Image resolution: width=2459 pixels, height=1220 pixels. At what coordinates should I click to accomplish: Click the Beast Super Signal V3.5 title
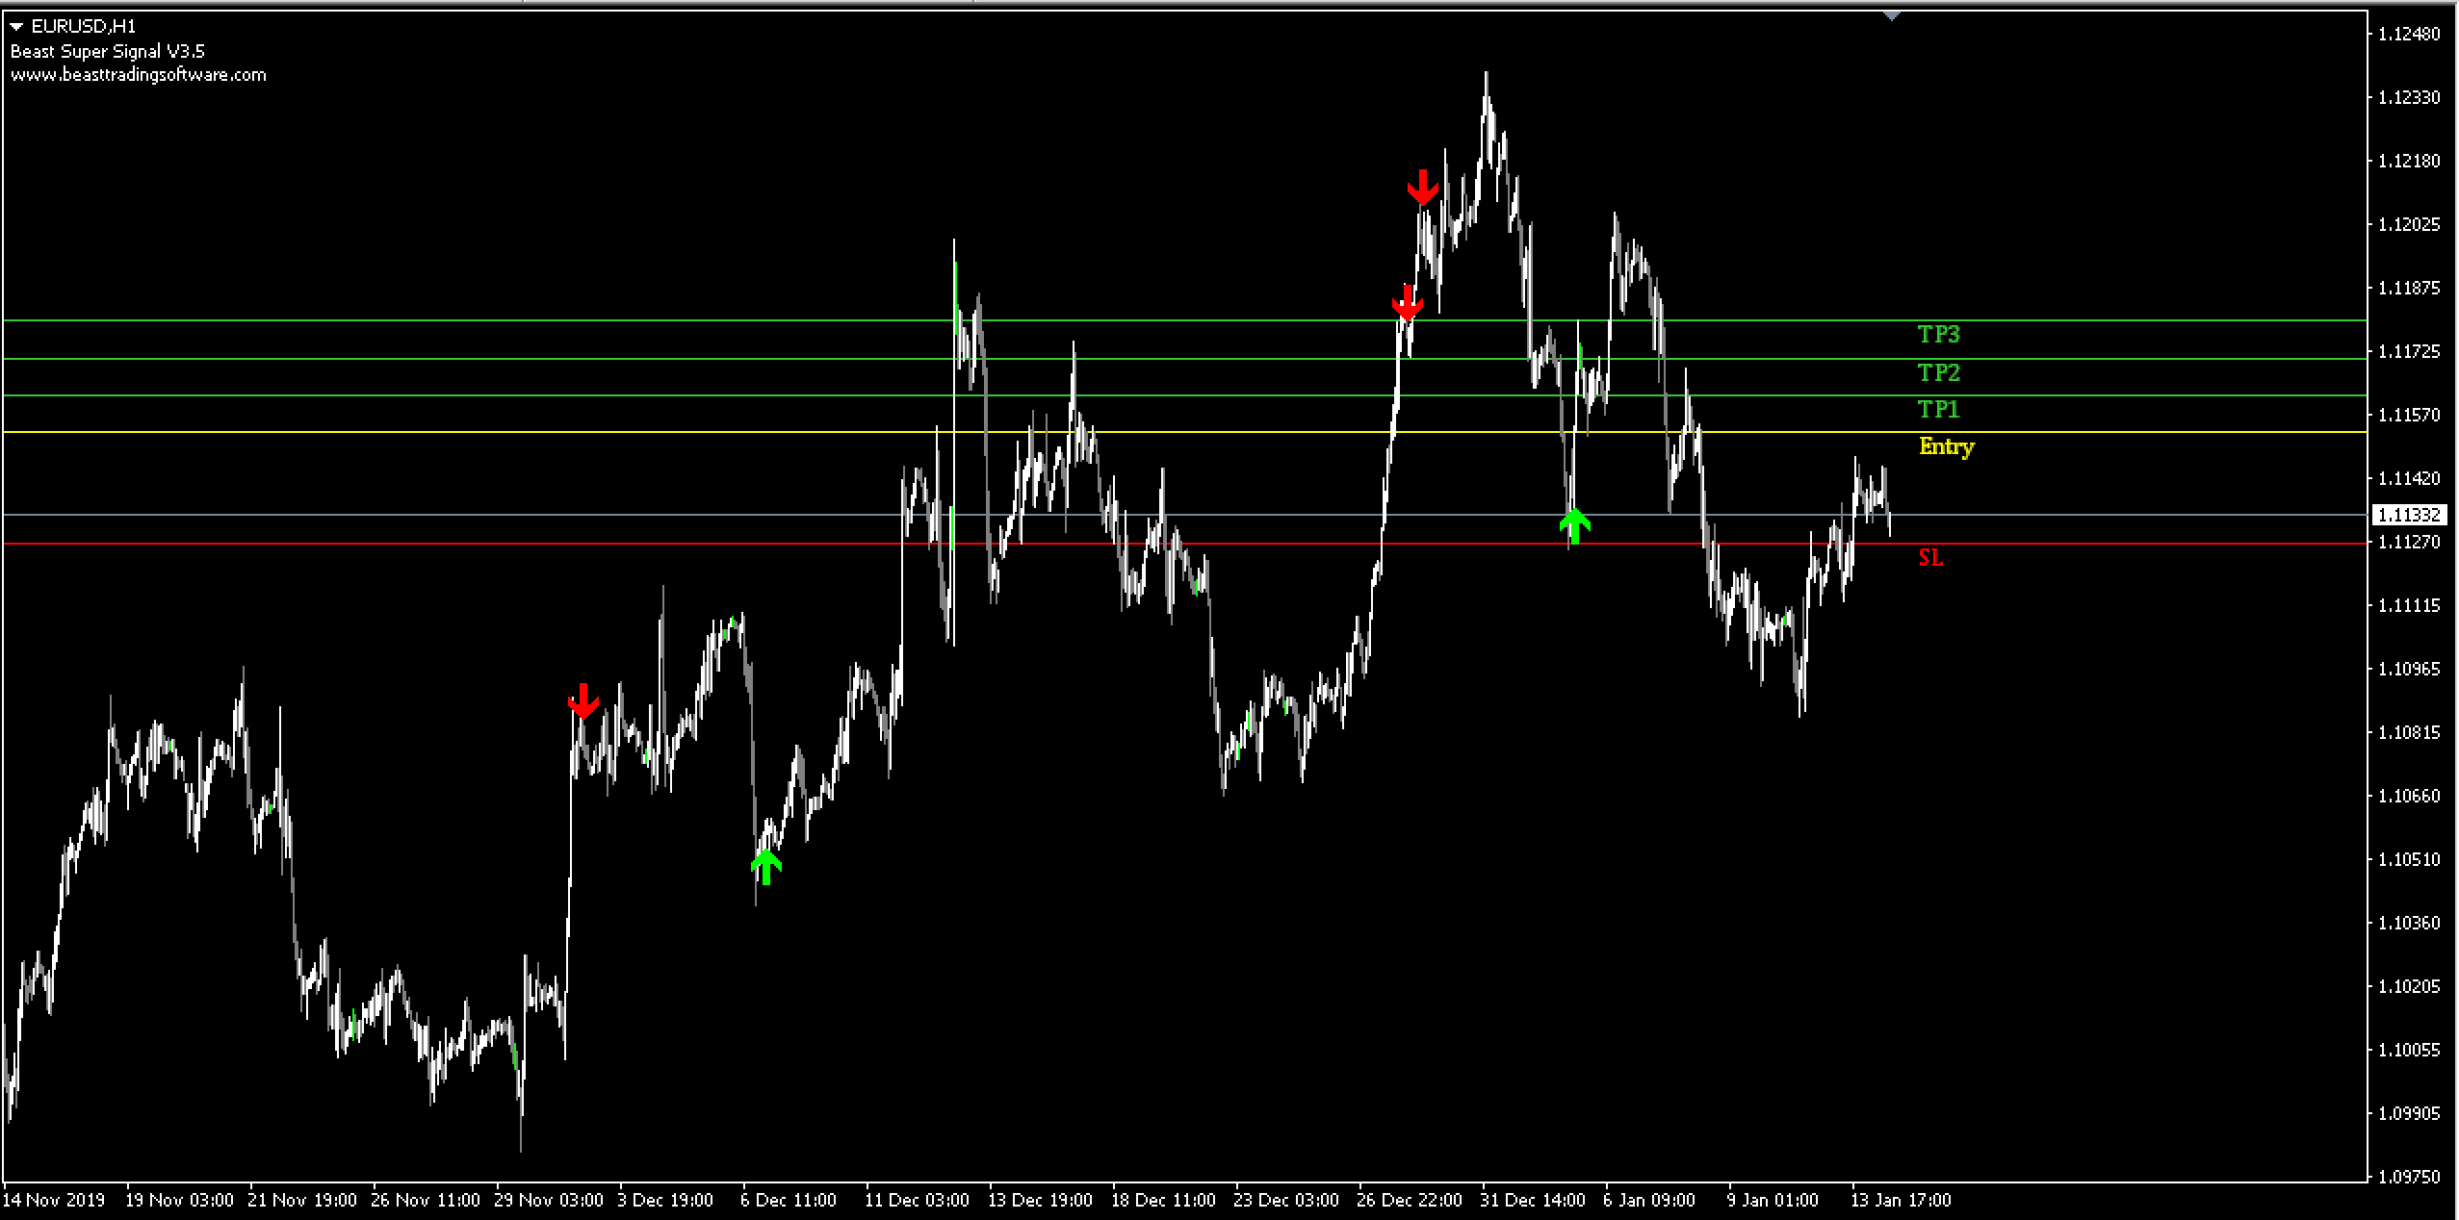(x=107, y=51)
